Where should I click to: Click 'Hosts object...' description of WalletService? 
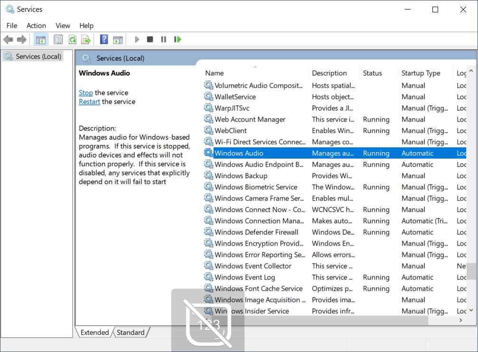(x=333, y=97)
